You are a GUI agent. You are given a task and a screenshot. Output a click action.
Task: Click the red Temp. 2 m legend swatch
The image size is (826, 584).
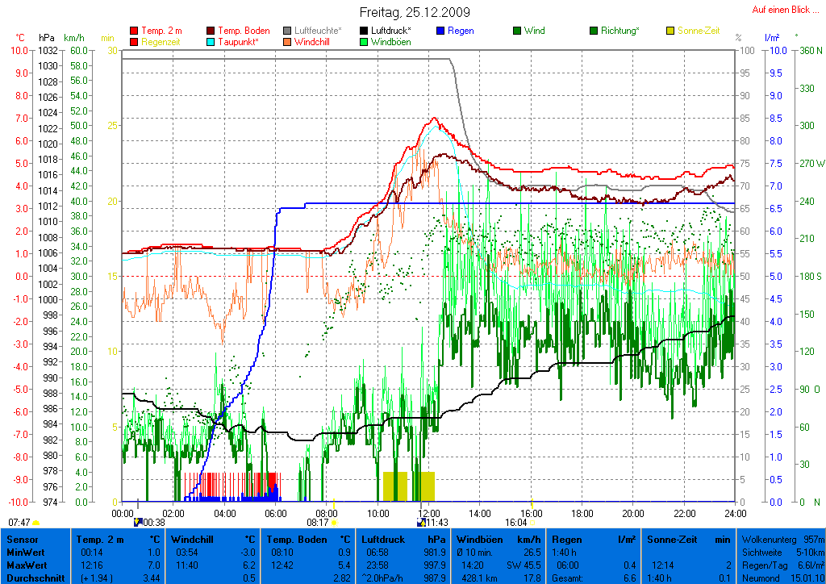(134, 31)
